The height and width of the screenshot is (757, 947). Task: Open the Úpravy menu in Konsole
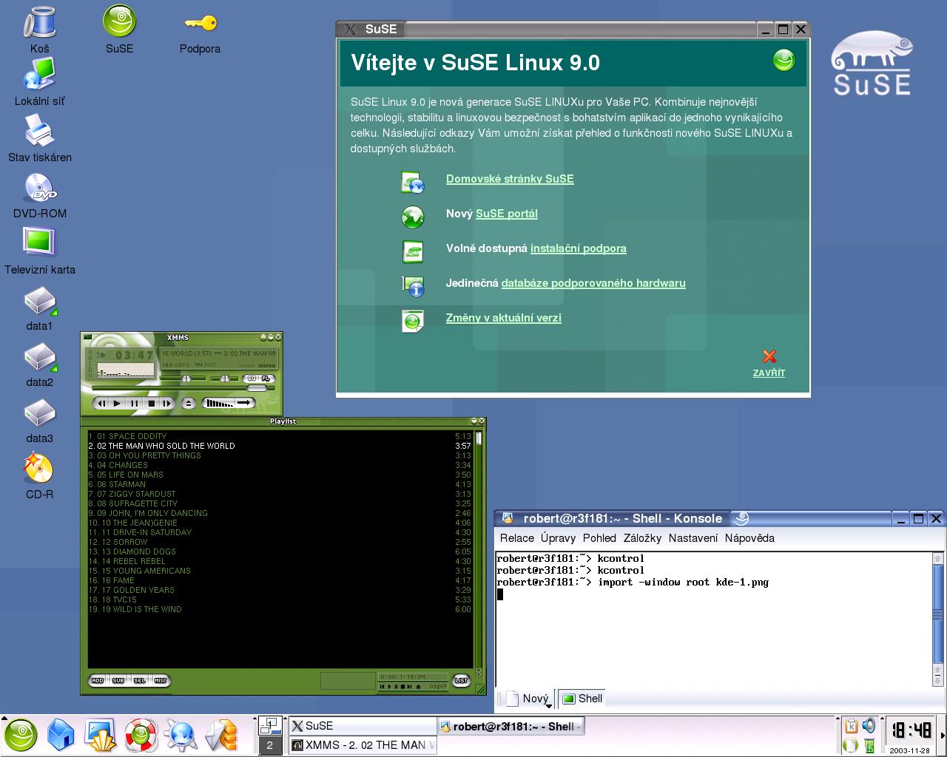(558, 538)
